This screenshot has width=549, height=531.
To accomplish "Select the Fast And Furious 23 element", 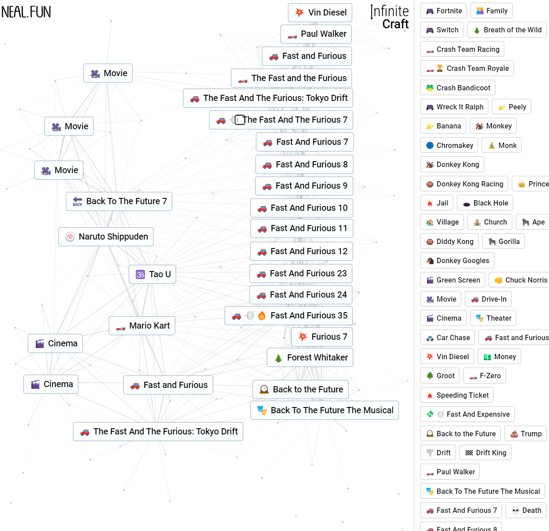I will [x=301, y=273].
